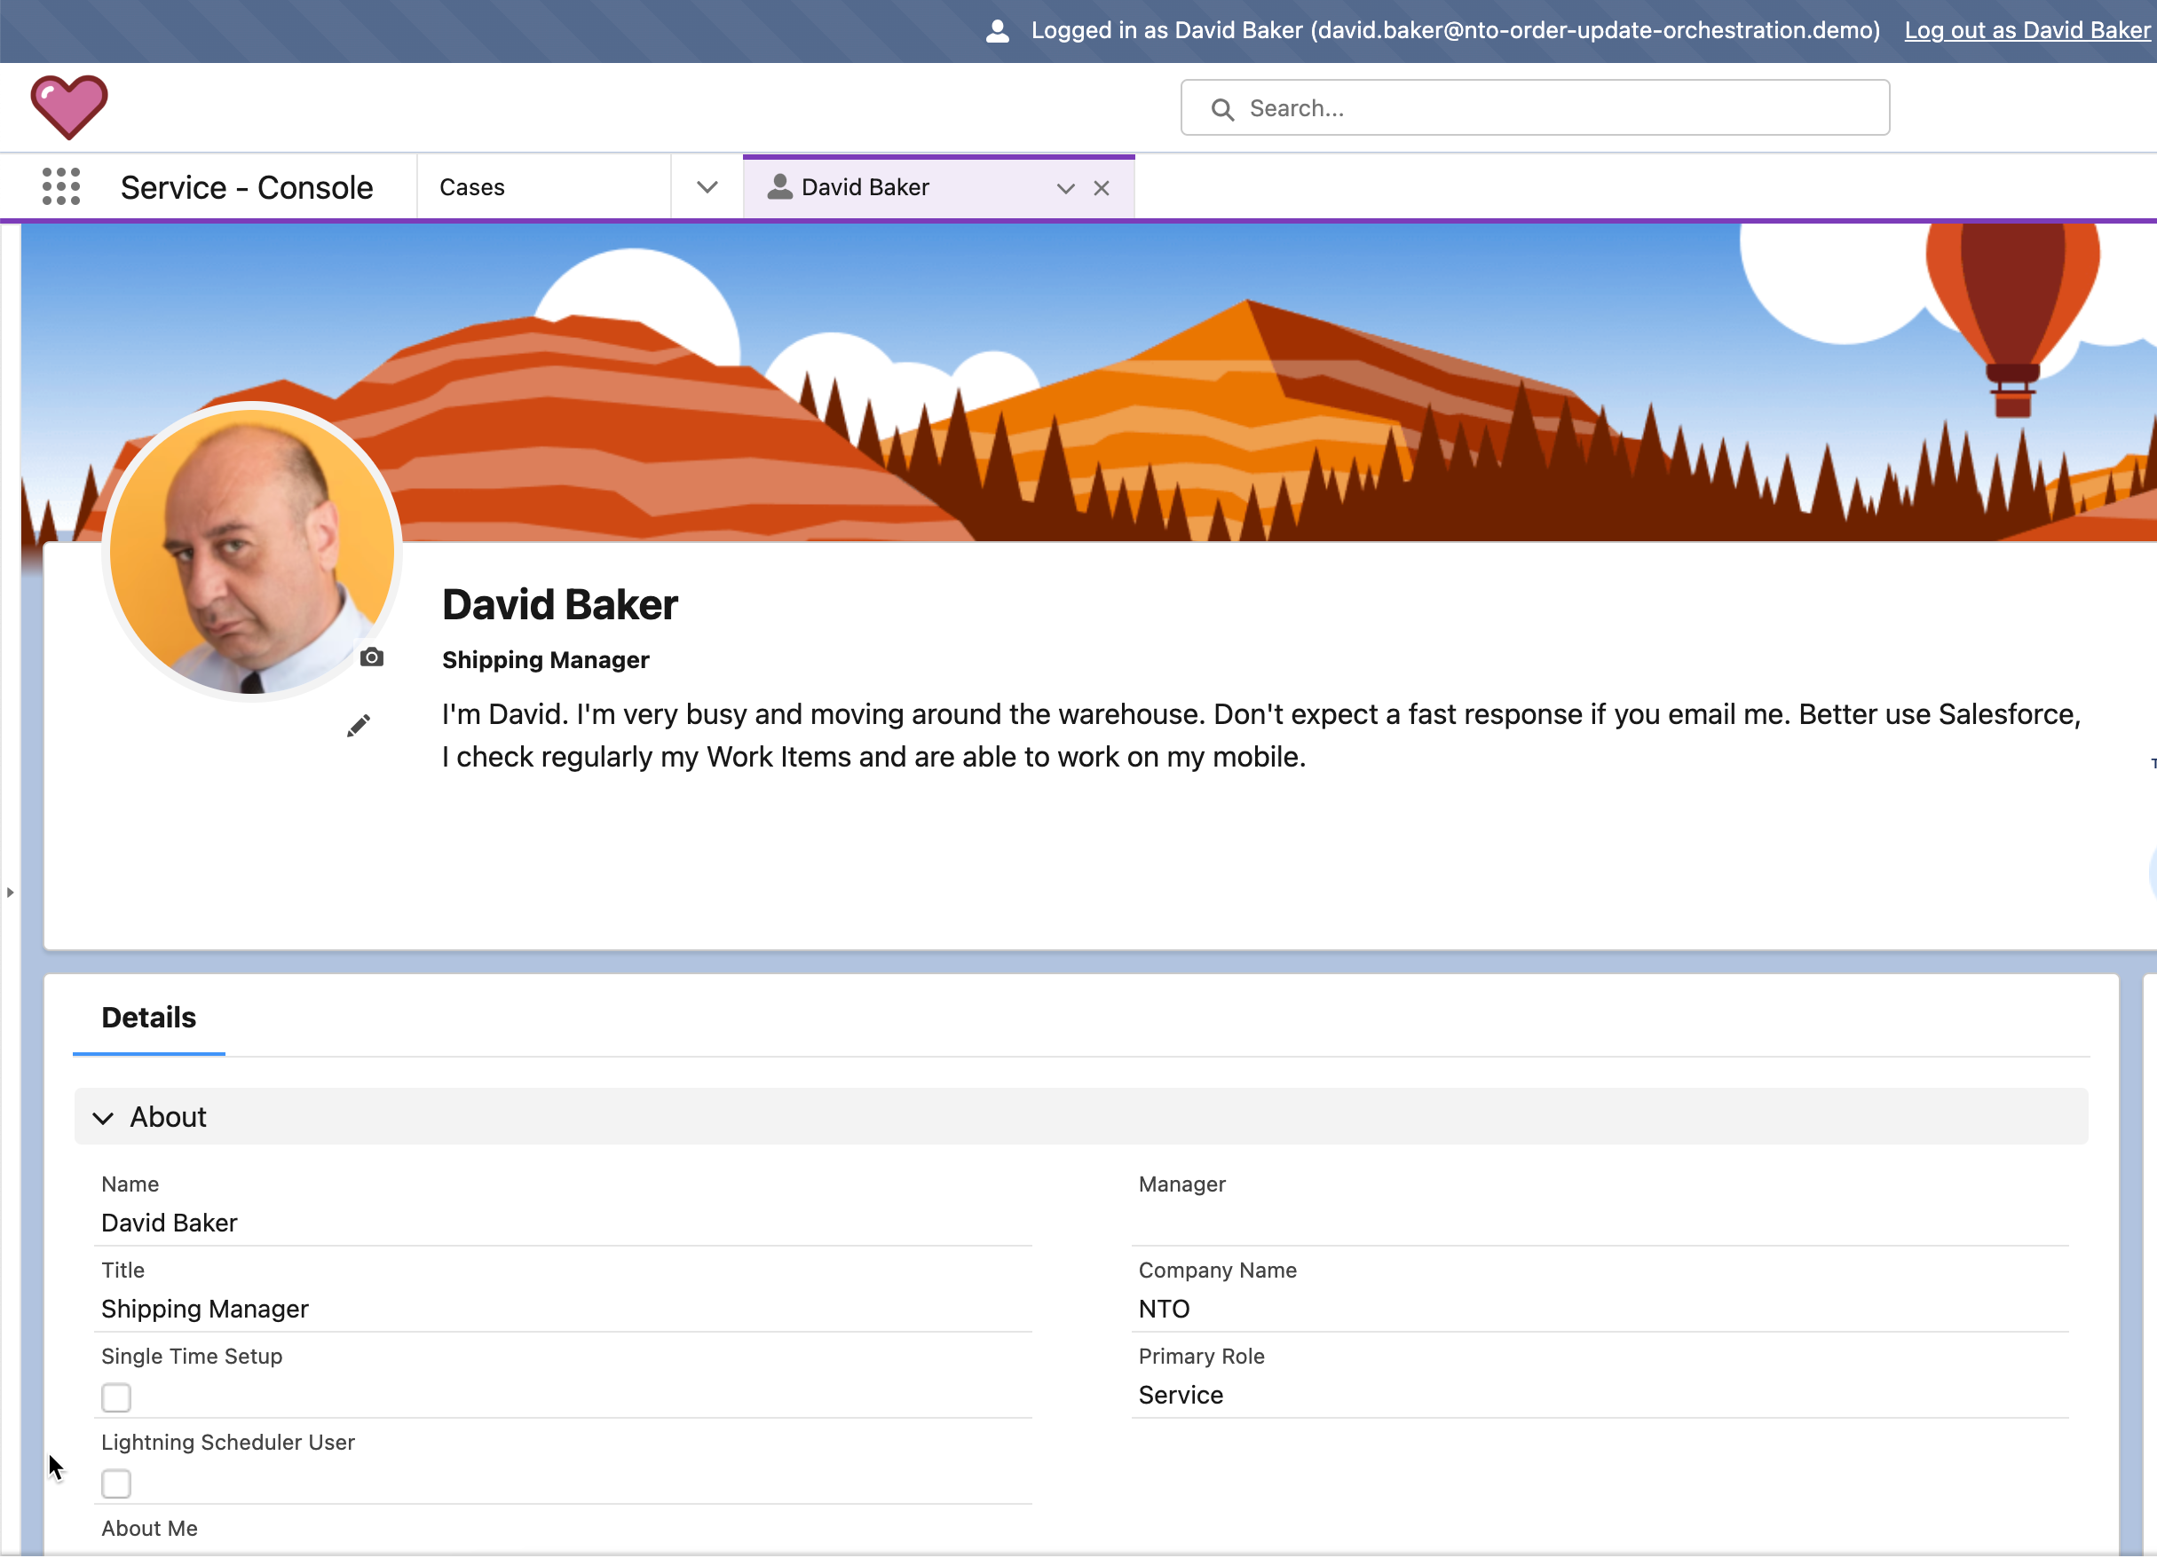Image resolution: width=2157 pixels, height=1558 pixels.
Task: Select the Cases navigation item
Action: [x=544, y=187]
